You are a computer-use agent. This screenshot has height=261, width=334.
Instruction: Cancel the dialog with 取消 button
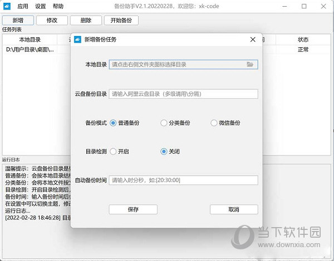(234, 209)
